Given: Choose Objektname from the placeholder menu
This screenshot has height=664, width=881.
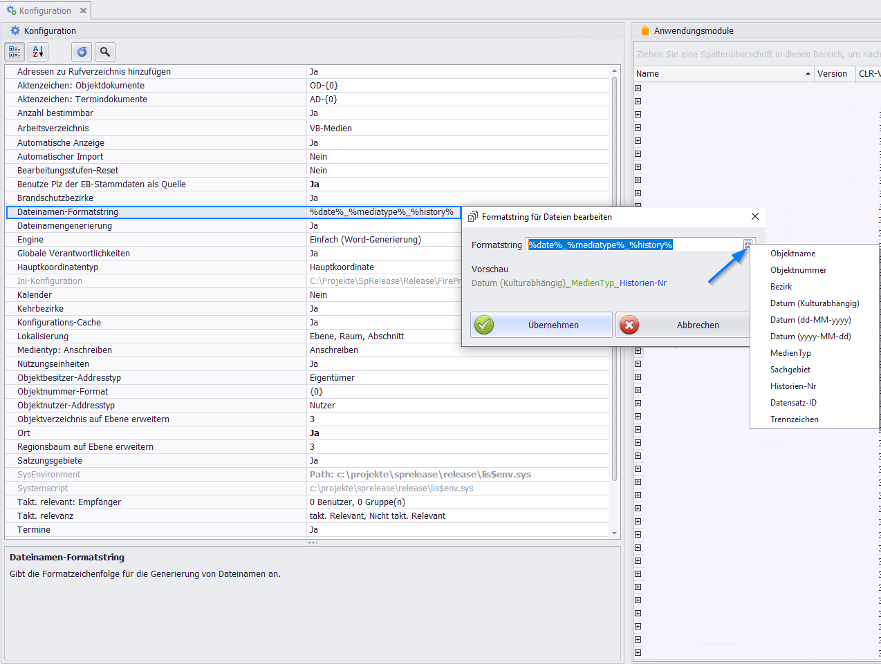Looking at the screenshot, I should tap(792, 254).
